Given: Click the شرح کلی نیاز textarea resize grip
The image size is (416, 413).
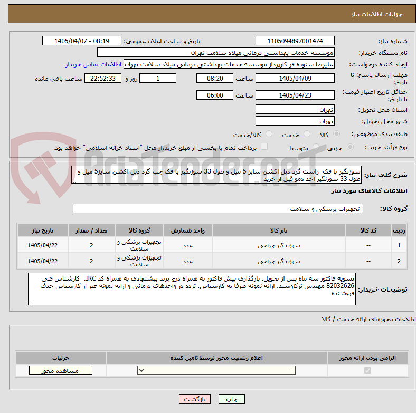Looking at the screenshot, I should 74,181.
